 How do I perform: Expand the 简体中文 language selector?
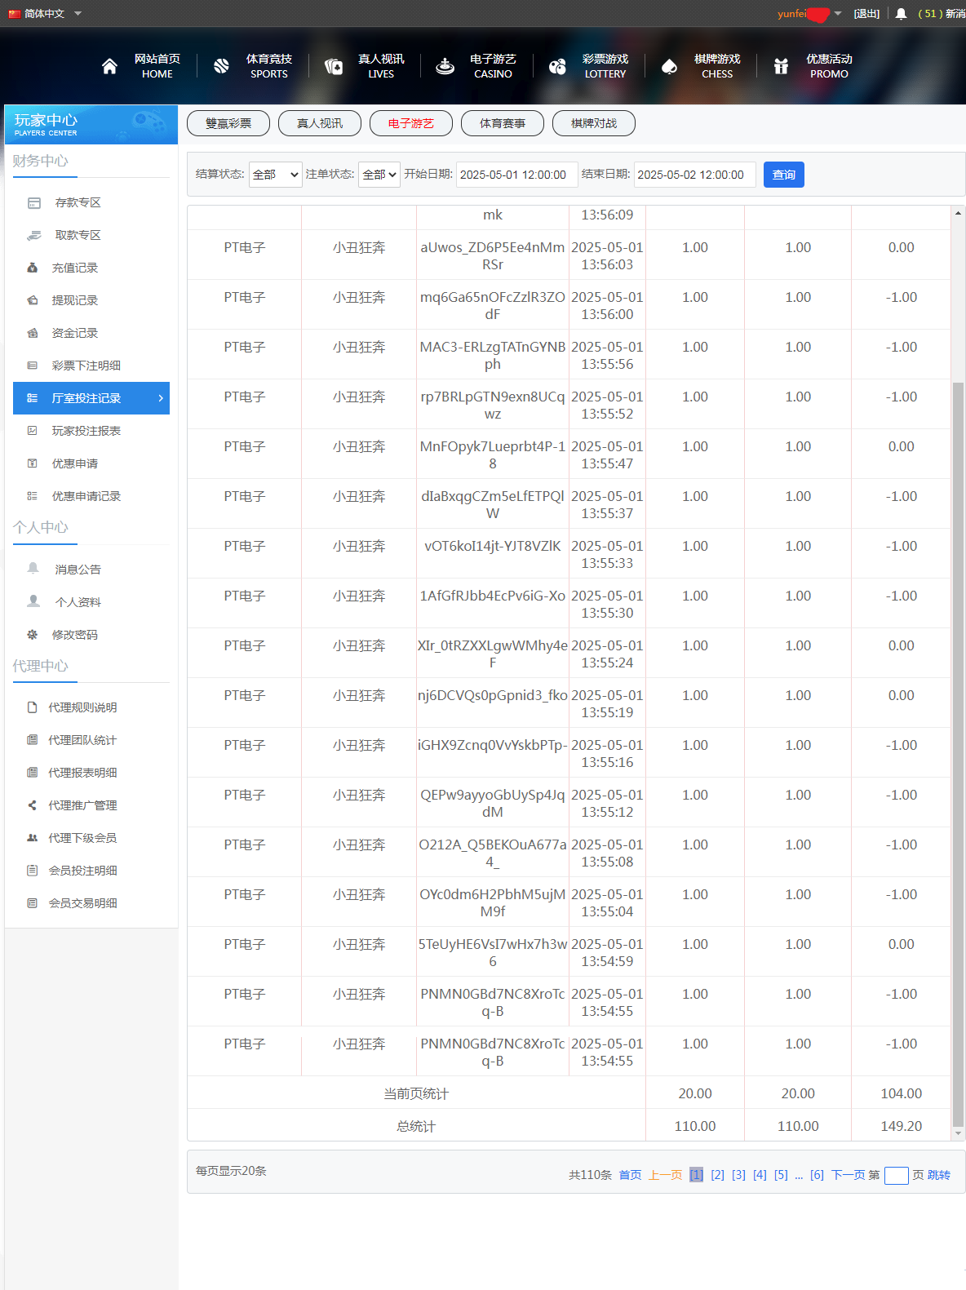pos(45,14)
